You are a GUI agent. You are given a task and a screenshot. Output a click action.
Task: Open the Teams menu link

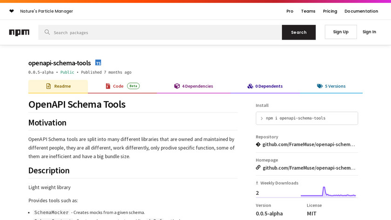tap(308, 11)
